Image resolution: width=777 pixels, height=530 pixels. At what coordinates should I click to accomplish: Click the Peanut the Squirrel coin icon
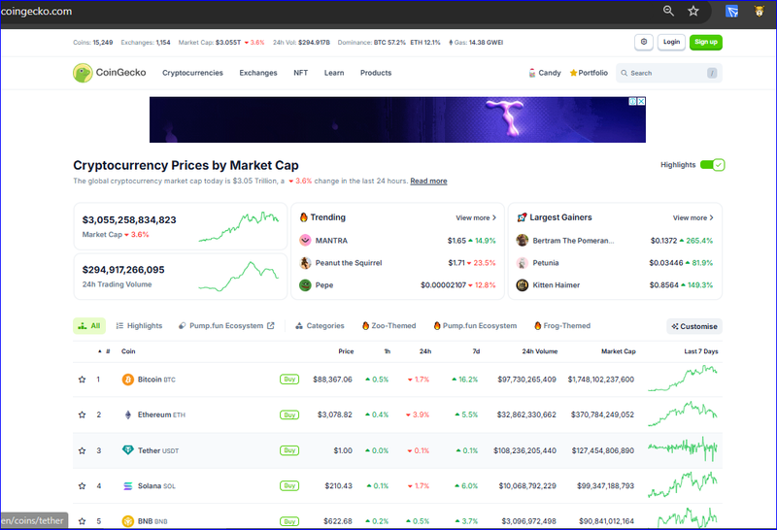(x=305, y=262)
